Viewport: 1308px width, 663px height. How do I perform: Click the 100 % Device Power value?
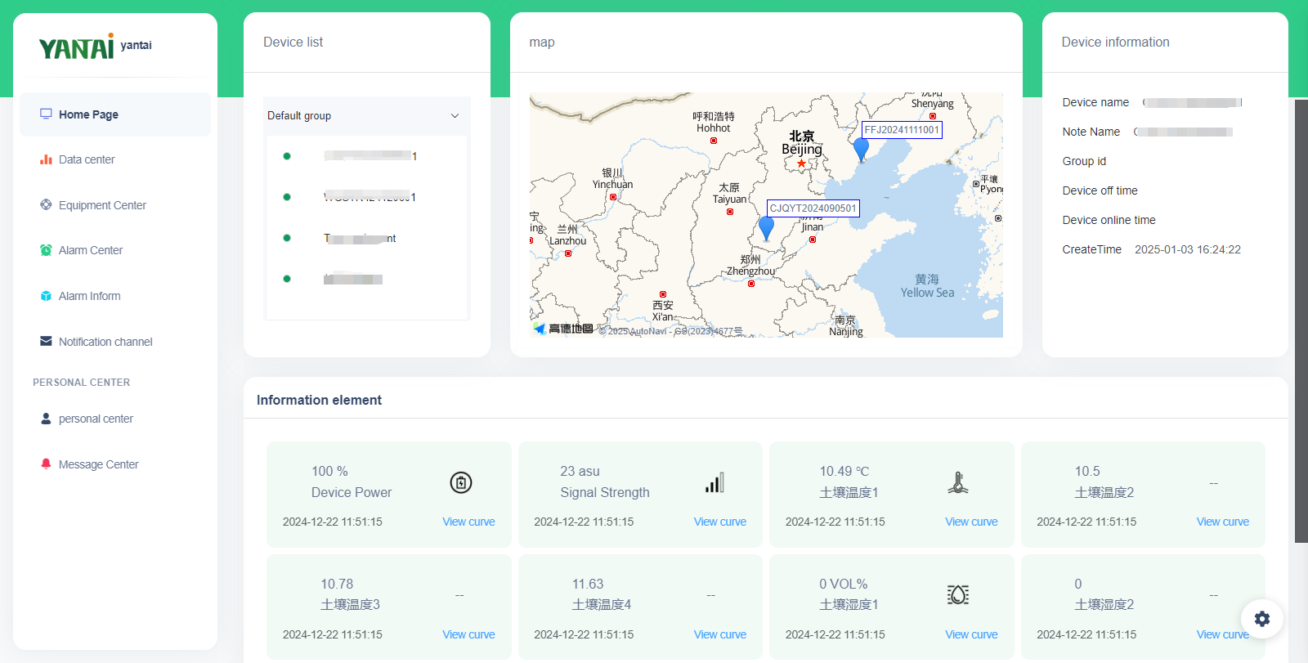point(329,471)
